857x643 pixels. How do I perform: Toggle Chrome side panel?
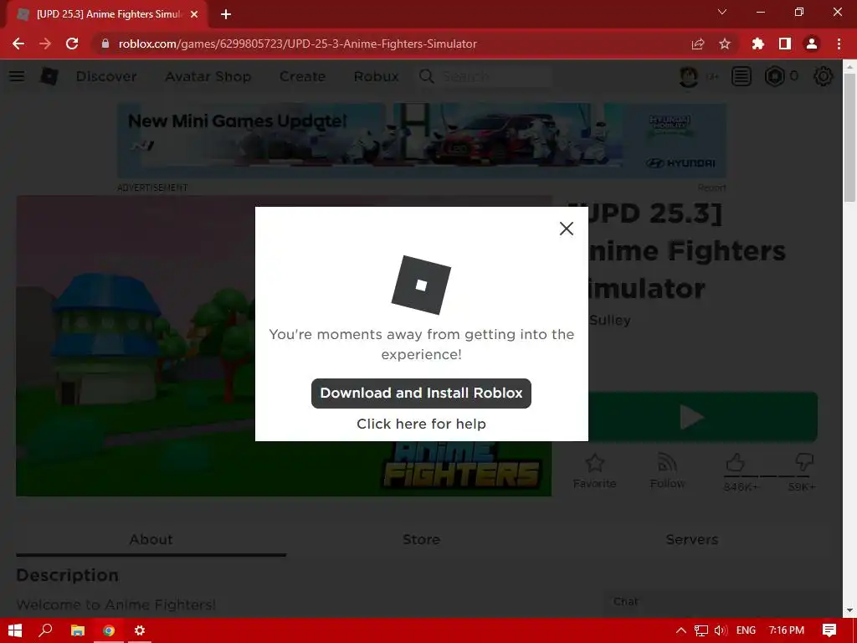785,44
